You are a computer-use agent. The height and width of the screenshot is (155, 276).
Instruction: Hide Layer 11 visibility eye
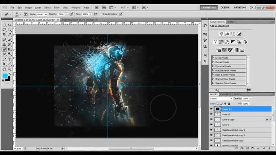pos(211,109)
